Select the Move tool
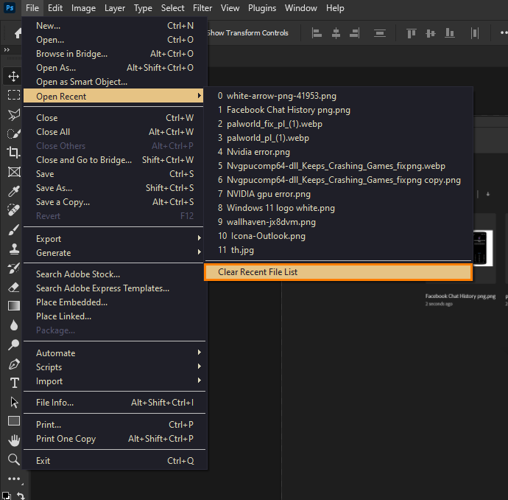The height and width of the screenshot is (500, 508). (x=13, y=77)
